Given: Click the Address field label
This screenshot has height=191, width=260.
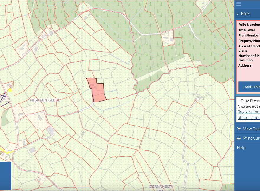Looking at the screenshot, I should [x=245, y=65].
